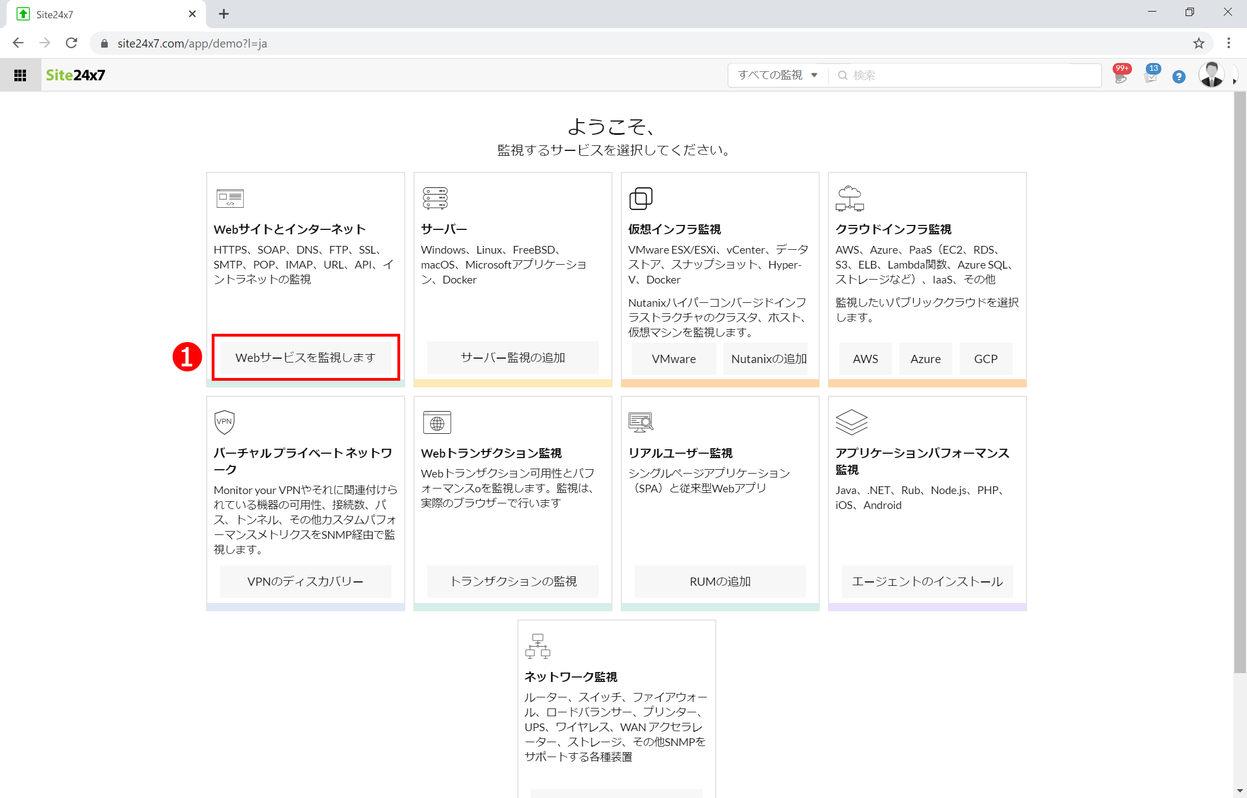Close the Site24x7 browser tab
The image size is (1247, 798).
click(x=192, y=14)
